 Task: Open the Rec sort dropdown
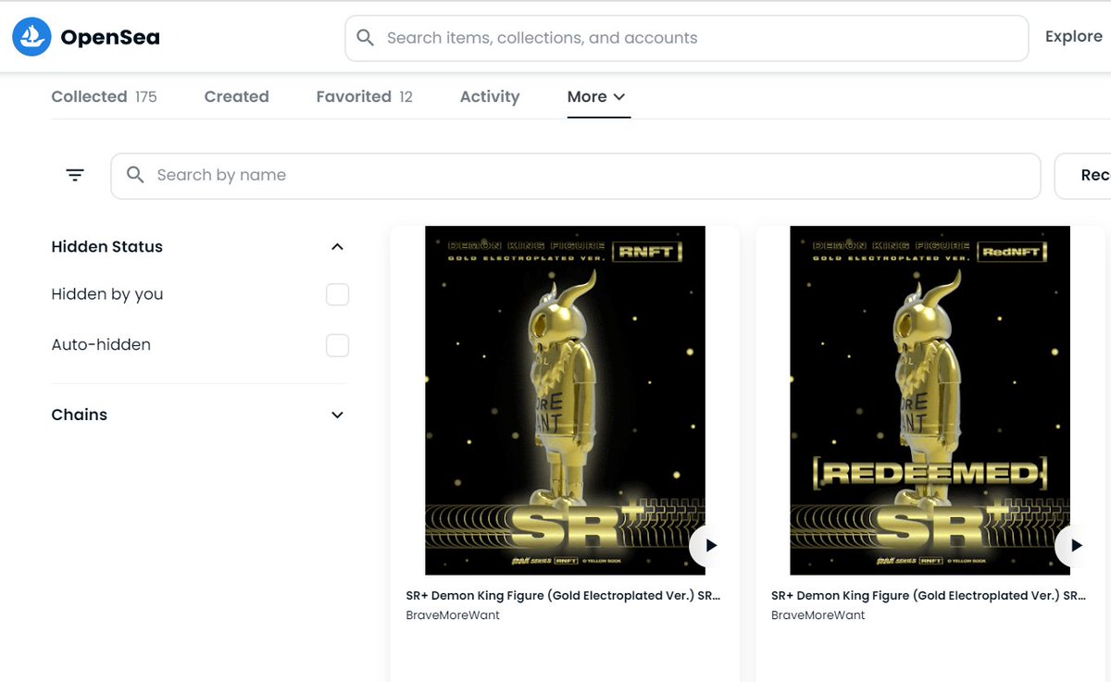(1083, 176)
